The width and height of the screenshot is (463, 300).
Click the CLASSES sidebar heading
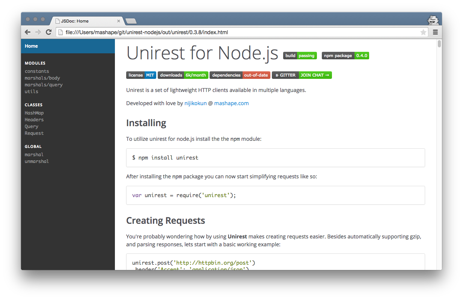pos(33,105)
